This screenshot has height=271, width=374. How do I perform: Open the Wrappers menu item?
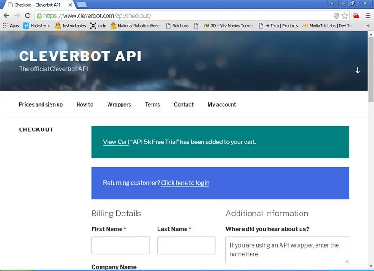coord(119,104)
